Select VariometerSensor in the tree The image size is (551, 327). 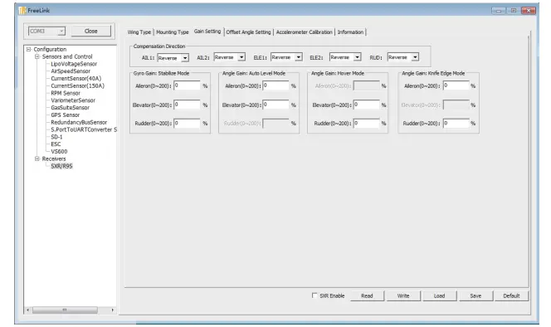click(73, 100)
